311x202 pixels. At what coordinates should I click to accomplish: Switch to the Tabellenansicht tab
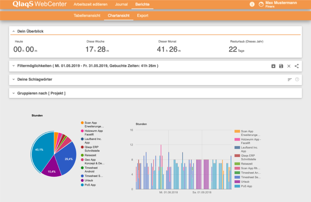pos(87,16)
